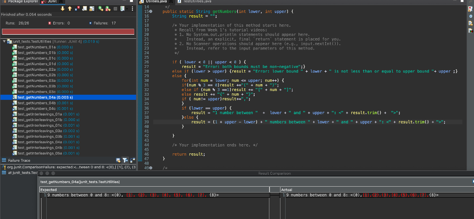Expand the folded comment marker at line 49
This screenshot has height=219, width=474.
[x=151, y=168]
